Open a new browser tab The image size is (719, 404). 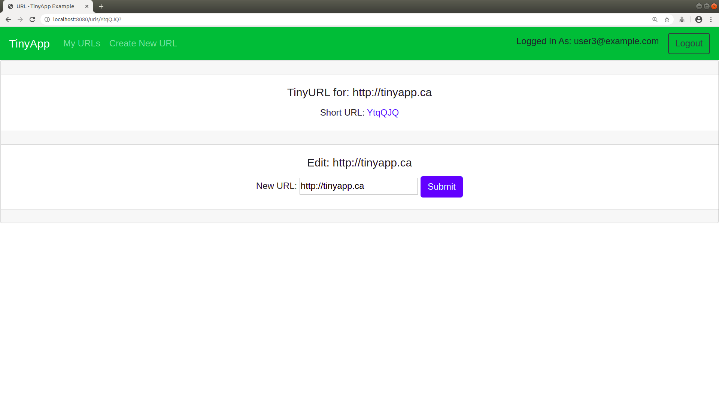(x=101, y=6)
